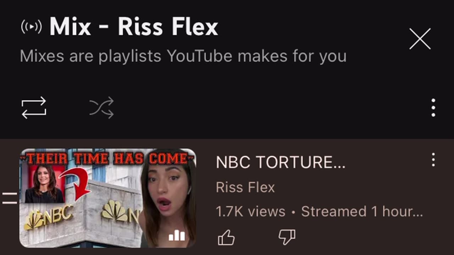454x255 pixels.
Task: Toggle the loop playlist icon
Action: (x=34, y=108)
